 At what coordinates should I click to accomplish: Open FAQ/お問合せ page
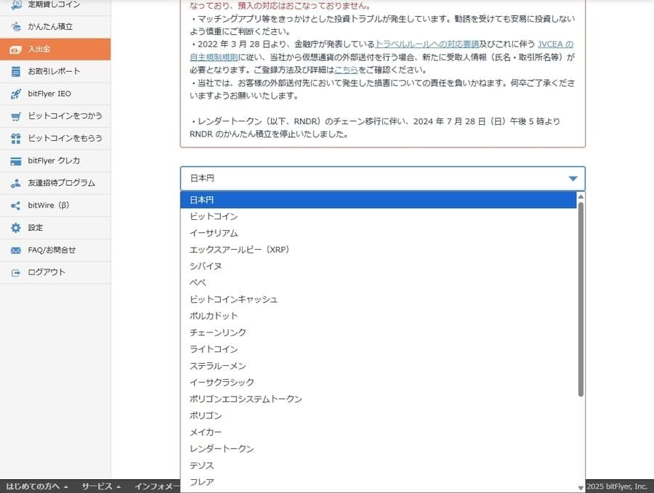point(55,250)
